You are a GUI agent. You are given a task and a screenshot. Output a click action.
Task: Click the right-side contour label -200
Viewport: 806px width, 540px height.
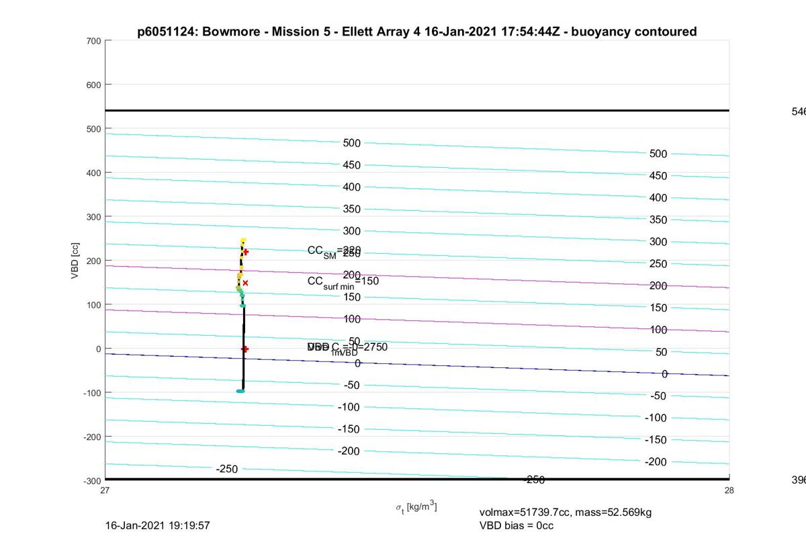656,462
